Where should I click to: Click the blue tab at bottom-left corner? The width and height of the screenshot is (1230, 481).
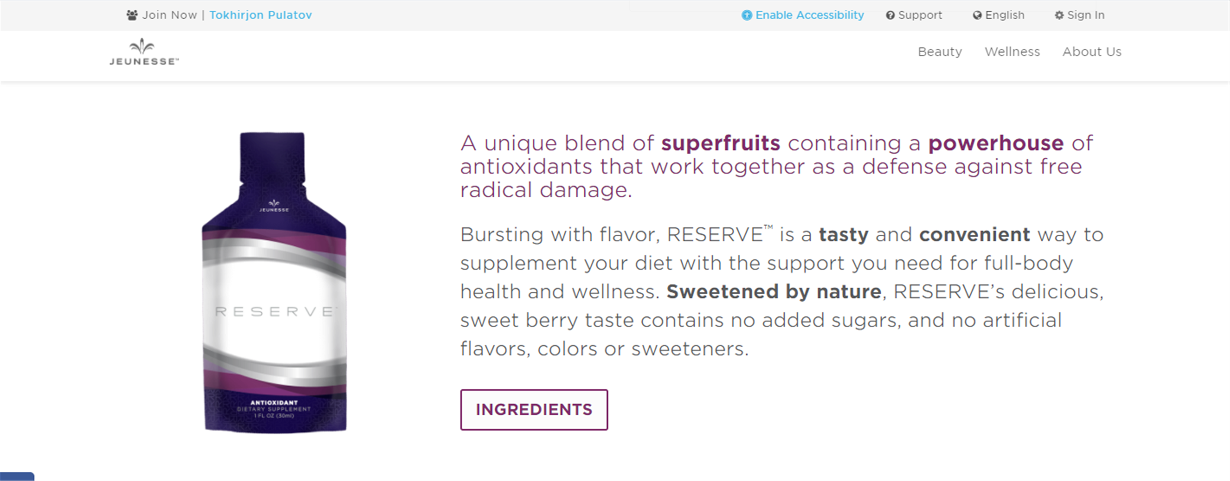[17, 476]
